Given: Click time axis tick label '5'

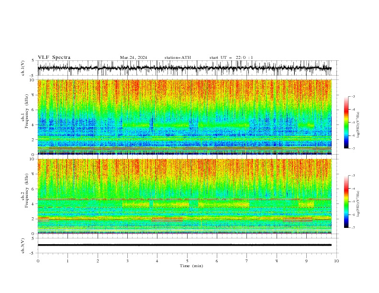Looking at the screenshot, I should click(187, 261).
